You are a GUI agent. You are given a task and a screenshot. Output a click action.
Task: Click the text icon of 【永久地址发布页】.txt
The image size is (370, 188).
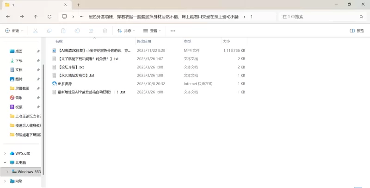54,75
